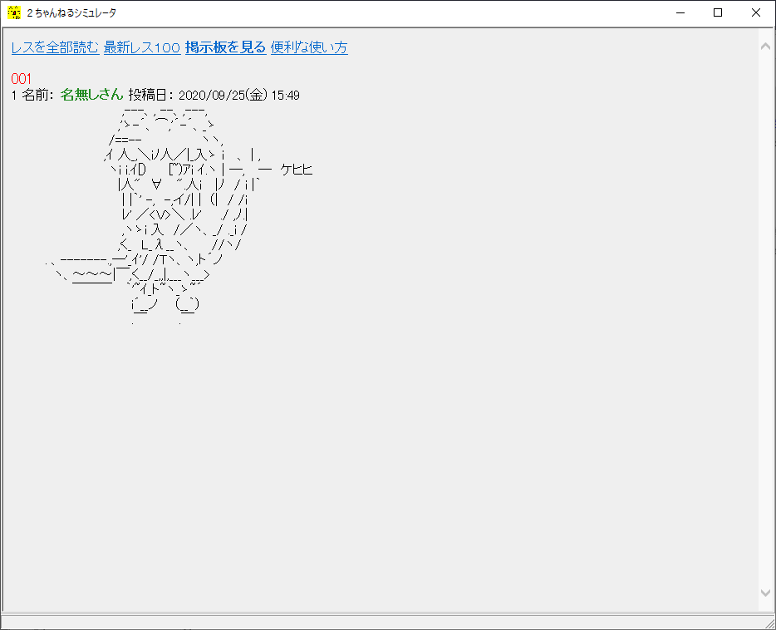Show the latest posts via 最新レス100
Screen dimensions: 776x630
(141, 47)
